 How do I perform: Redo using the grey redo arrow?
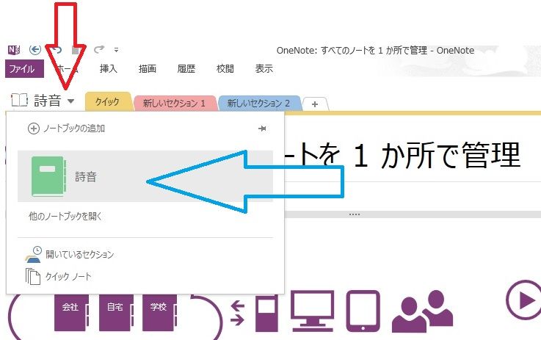99,50
